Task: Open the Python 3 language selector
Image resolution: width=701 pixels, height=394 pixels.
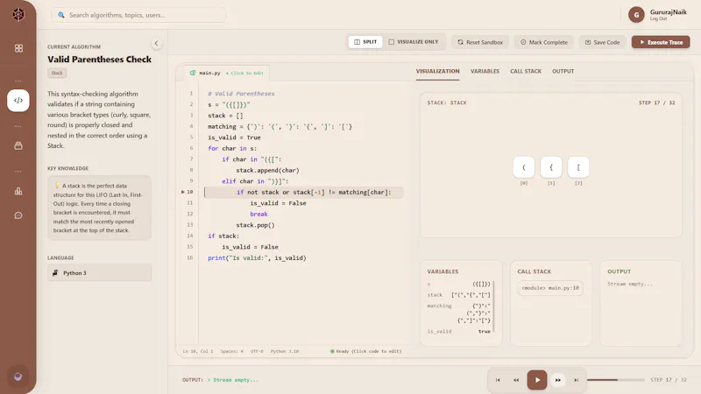Action: coord(99,273)
